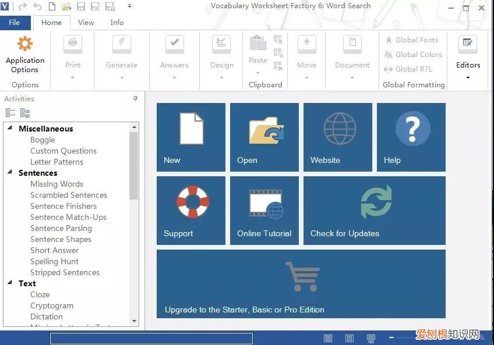Screen dimensions: 494x345
Task: Click activities list scroll up arrow
Action: (134, 127)
